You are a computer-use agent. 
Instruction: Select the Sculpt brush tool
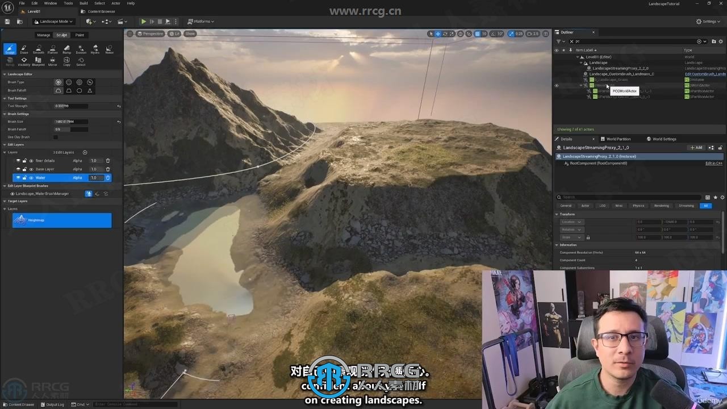click(x=10, y=49)
